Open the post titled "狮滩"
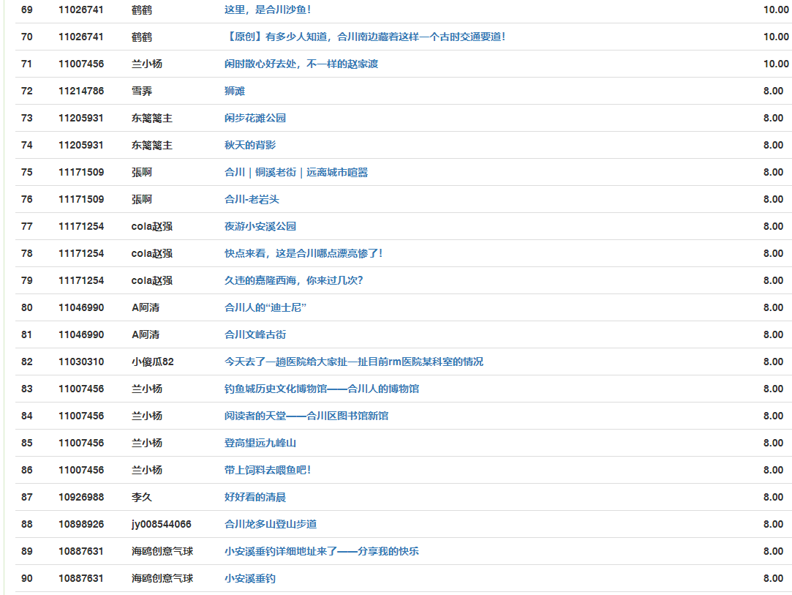Screen dimensions: 792x595 click(x=234, y=91)
